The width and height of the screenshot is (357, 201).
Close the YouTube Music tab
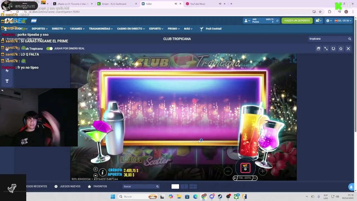[x=225, y=4]
